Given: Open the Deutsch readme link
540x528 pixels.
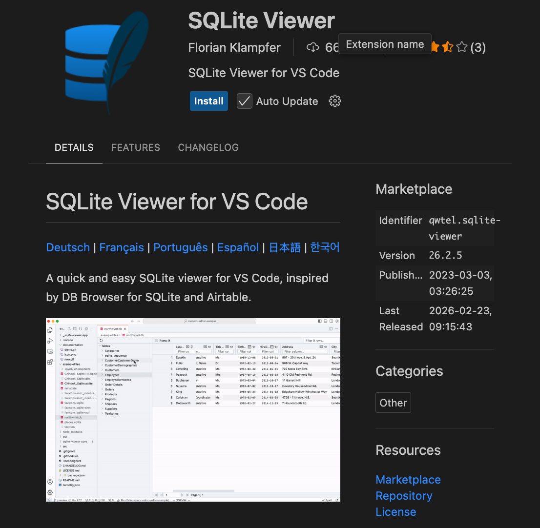Looking at the screenshot, I should pos(68,247).
